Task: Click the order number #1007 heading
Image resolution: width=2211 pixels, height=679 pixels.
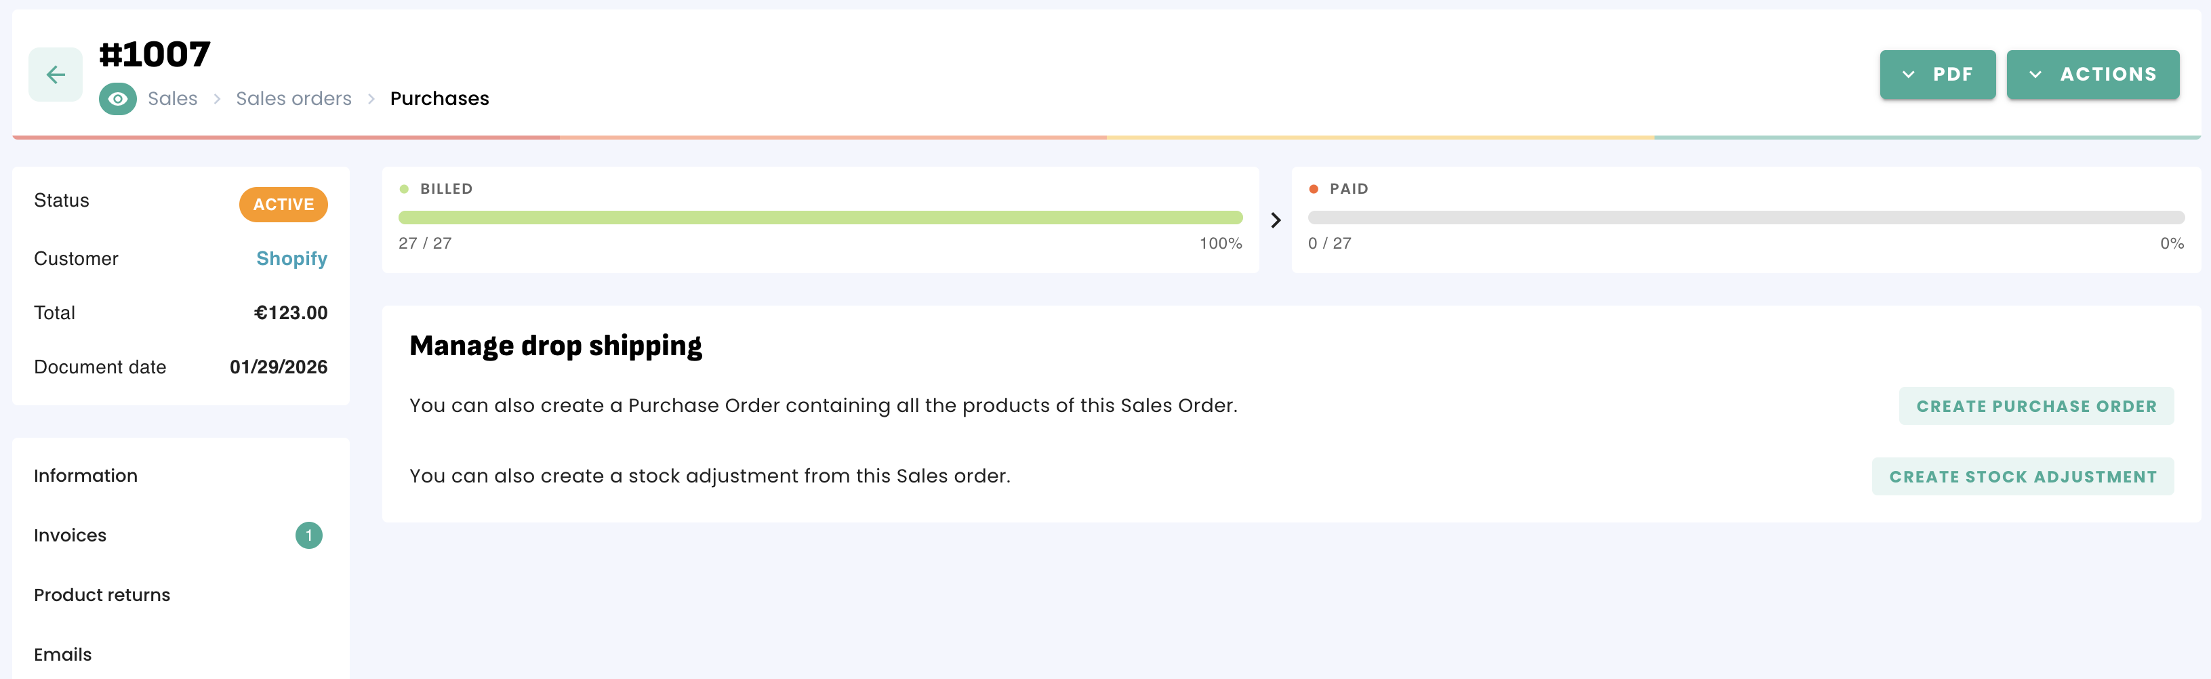Action: 155,54
